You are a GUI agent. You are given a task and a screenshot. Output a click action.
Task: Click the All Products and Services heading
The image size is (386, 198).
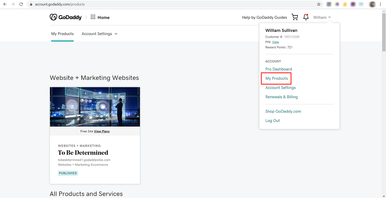click(86, 194)
